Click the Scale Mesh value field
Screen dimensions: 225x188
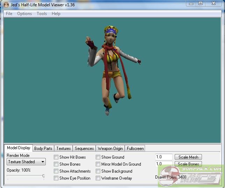[x=164, y=157]
